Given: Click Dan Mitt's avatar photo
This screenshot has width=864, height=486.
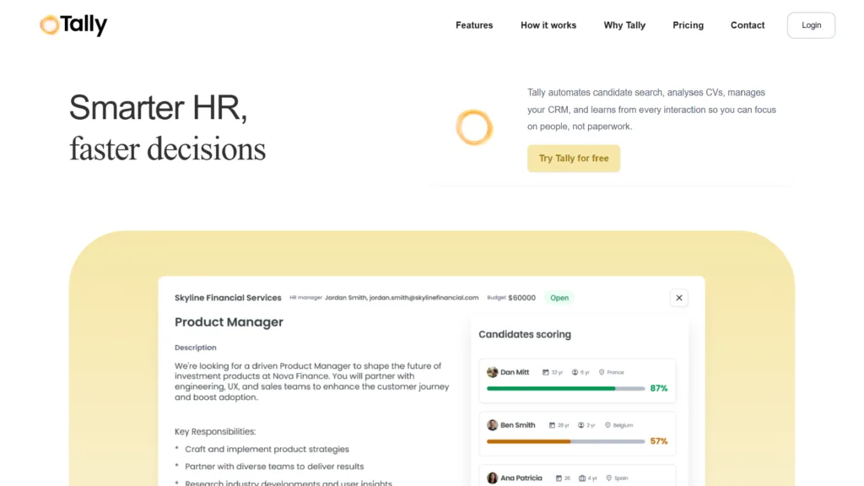Looking at the screenshot, I should pos(493,372).
